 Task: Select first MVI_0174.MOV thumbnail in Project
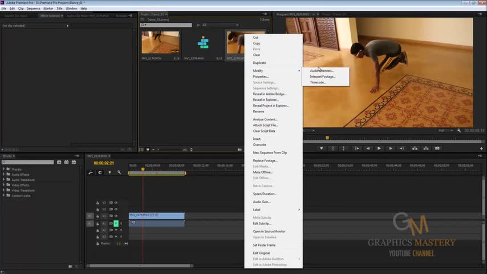coord(161,42)
